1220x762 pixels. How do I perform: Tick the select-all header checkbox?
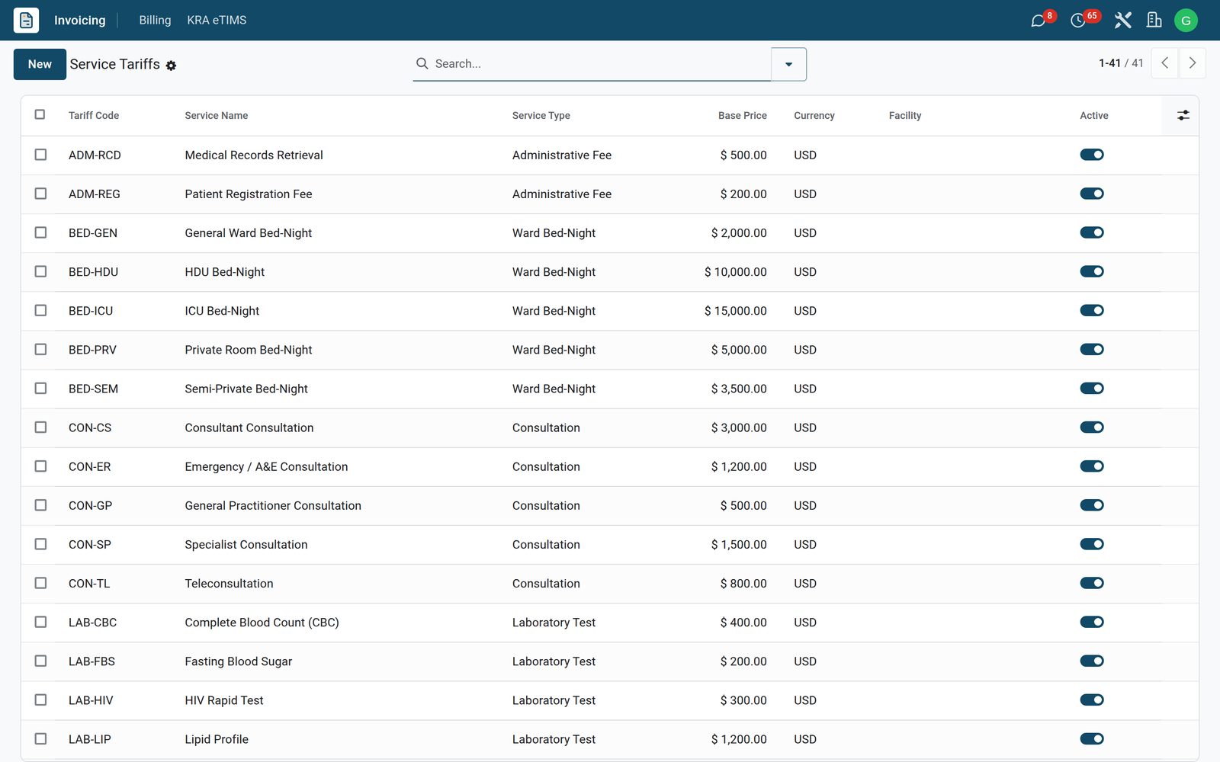pyautogui.click(x=40, y=114)
